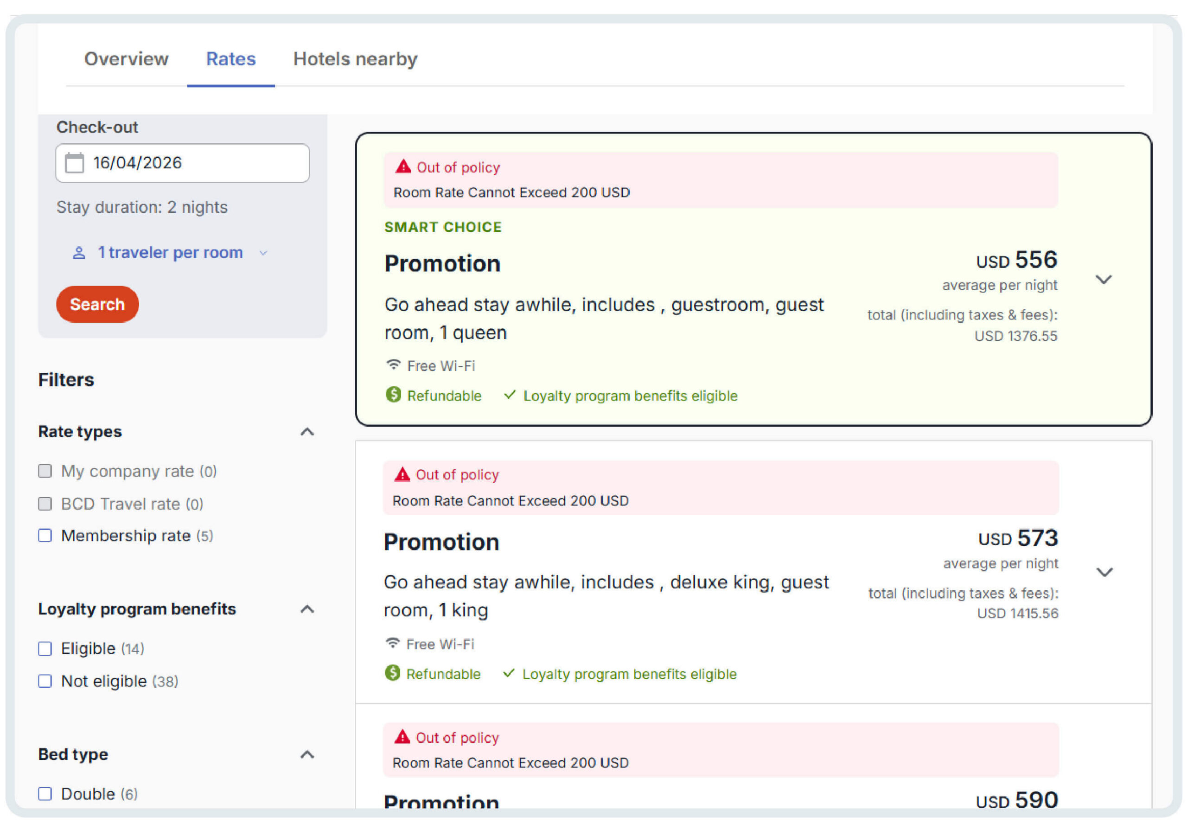Screen dimensions: 1187x823
Task: Tick the Not eligible filter checkbox
Action: click(45, 681)
